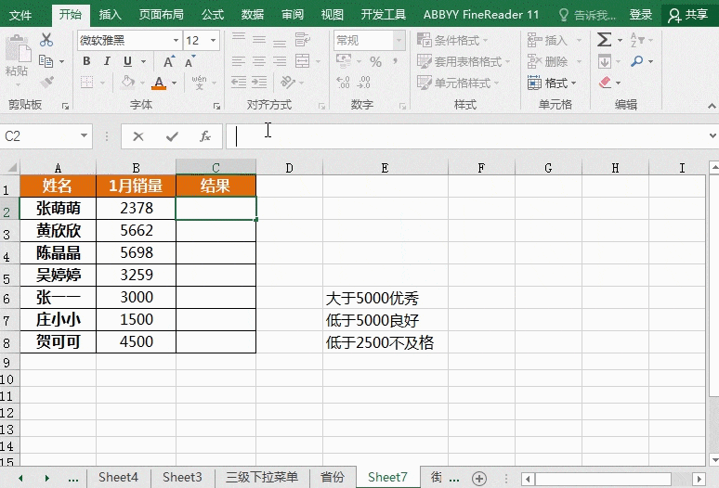The width and height of the screenshot is (719, 488).
Task: Click the Cut scissors icon
Action: click(x=46, y=40)
